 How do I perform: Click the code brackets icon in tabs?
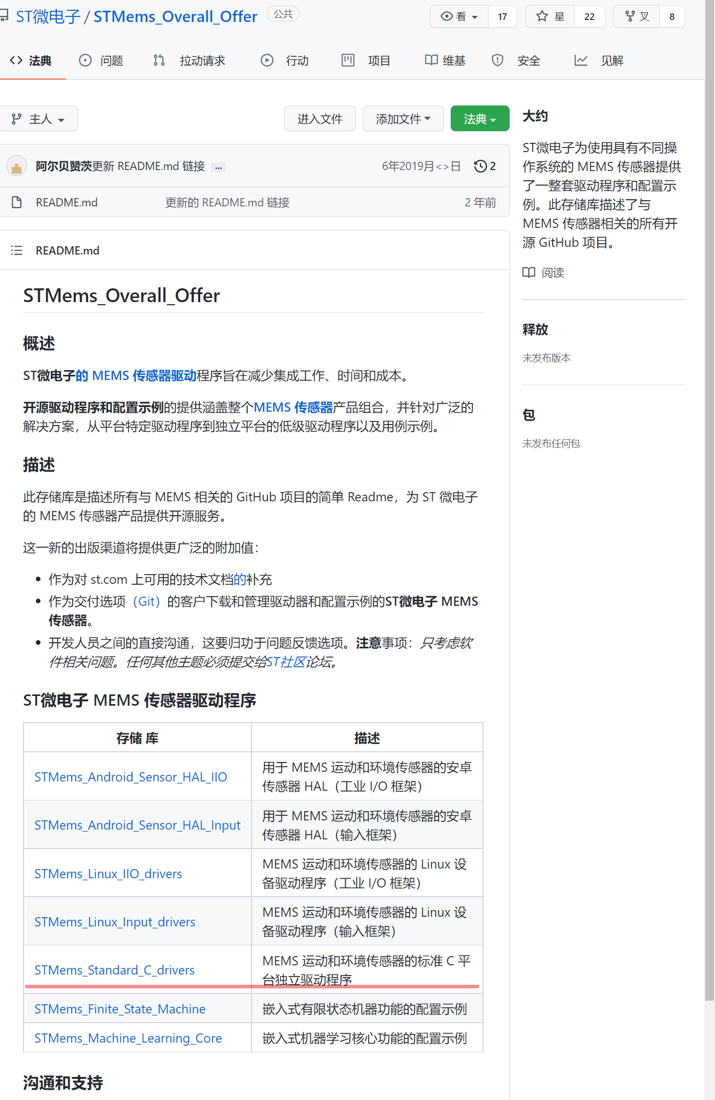(16, 60)
